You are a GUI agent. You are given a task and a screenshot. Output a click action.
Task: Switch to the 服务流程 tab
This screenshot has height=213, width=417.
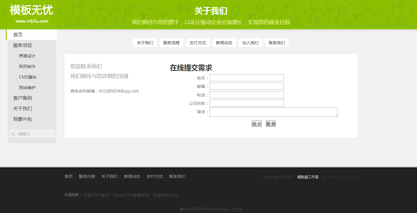tap(171, 43)
